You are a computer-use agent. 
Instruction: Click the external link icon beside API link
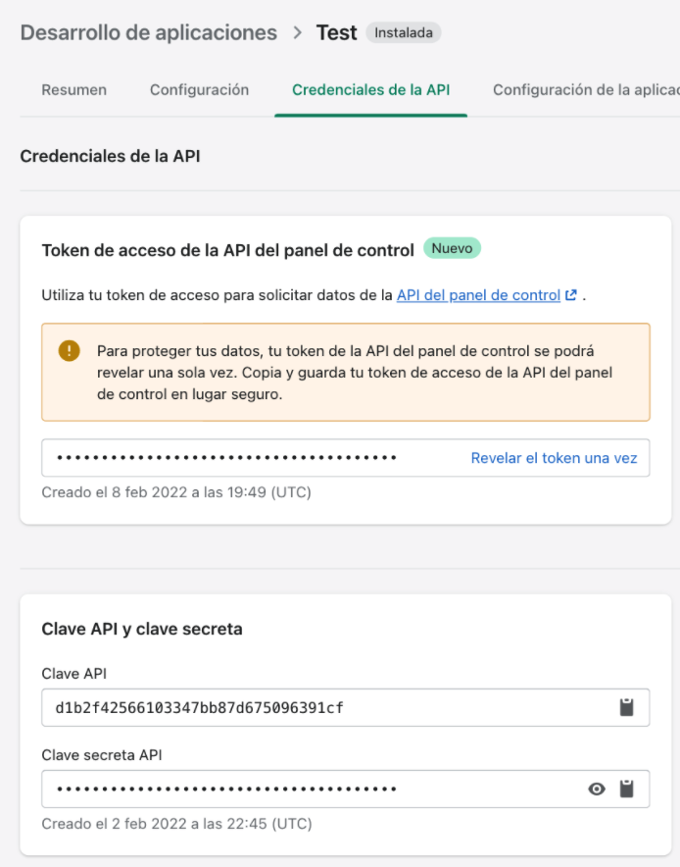click(571, 294)
